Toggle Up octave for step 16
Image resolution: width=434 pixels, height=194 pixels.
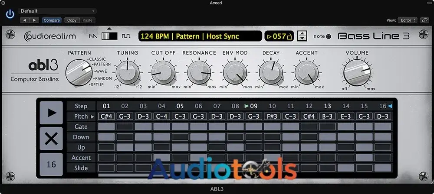383,147
